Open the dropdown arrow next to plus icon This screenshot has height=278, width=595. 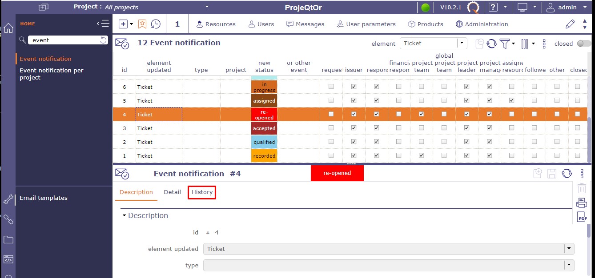click(132, 24)
